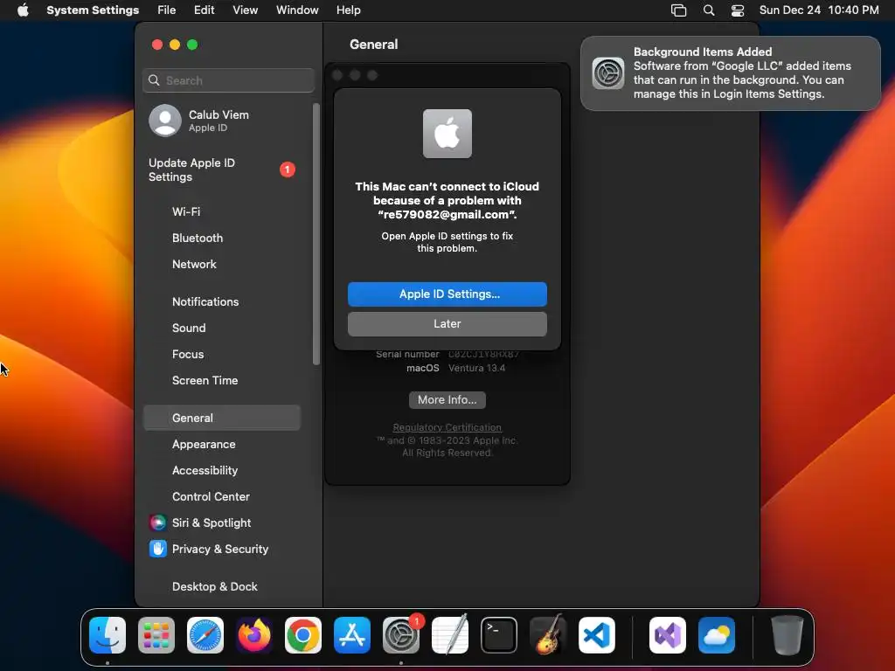Select Focus in the sidebar

221,355
